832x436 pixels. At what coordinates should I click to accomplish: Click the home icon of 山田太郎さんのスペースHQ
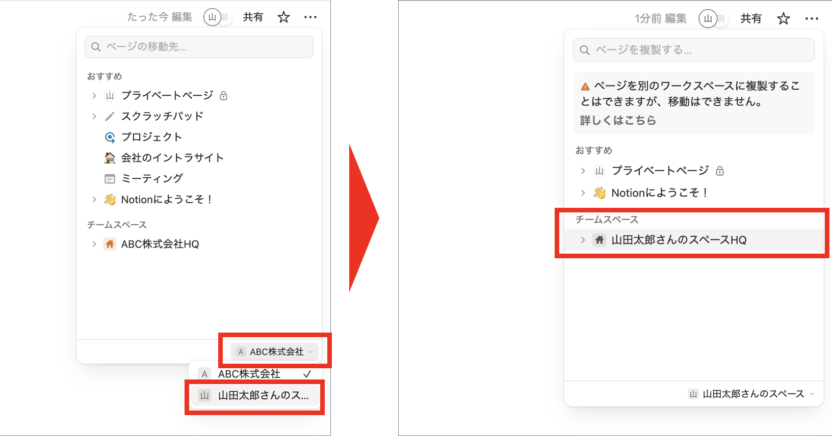[x=600, y=240]
